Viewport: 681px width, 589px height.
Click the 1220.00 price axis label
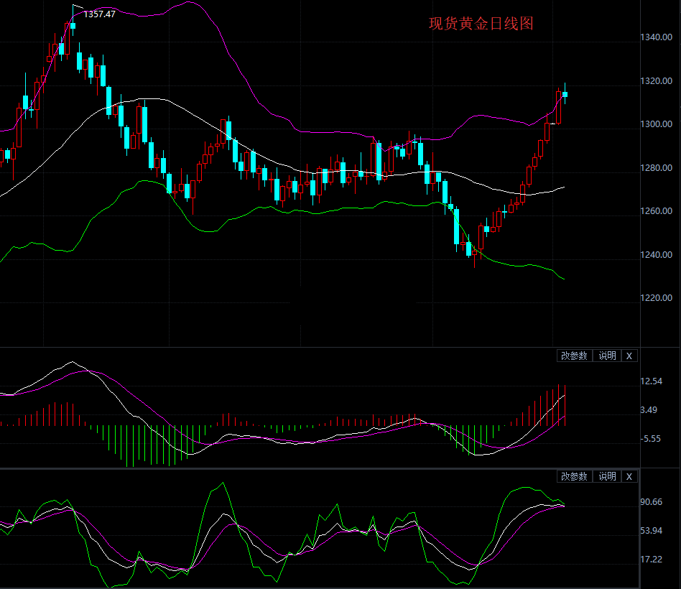coord(656,298)
